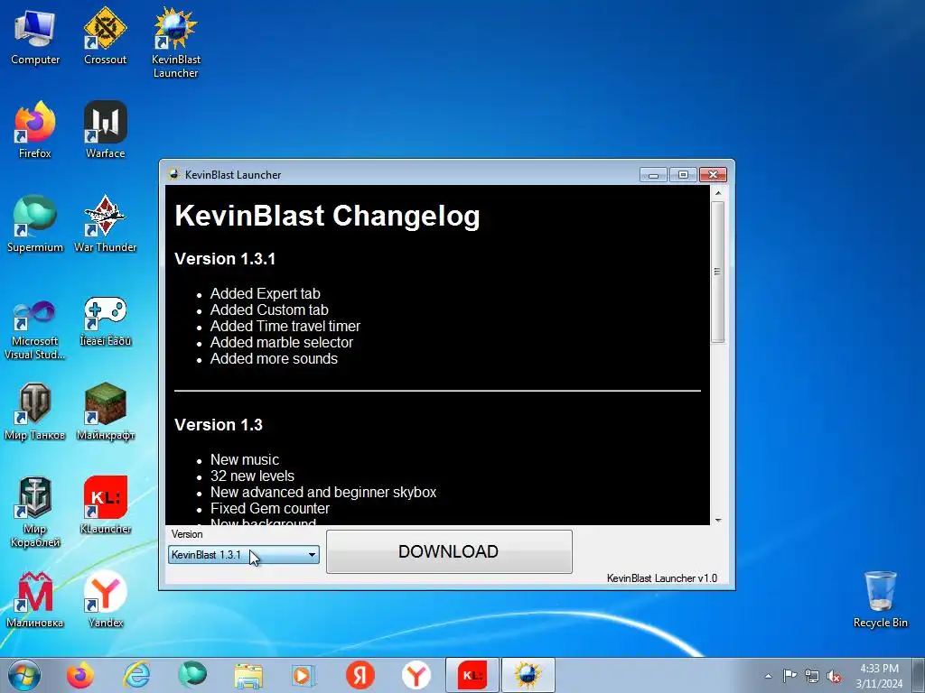Open the network tray icon
The image size is (925, 693).
812,676
